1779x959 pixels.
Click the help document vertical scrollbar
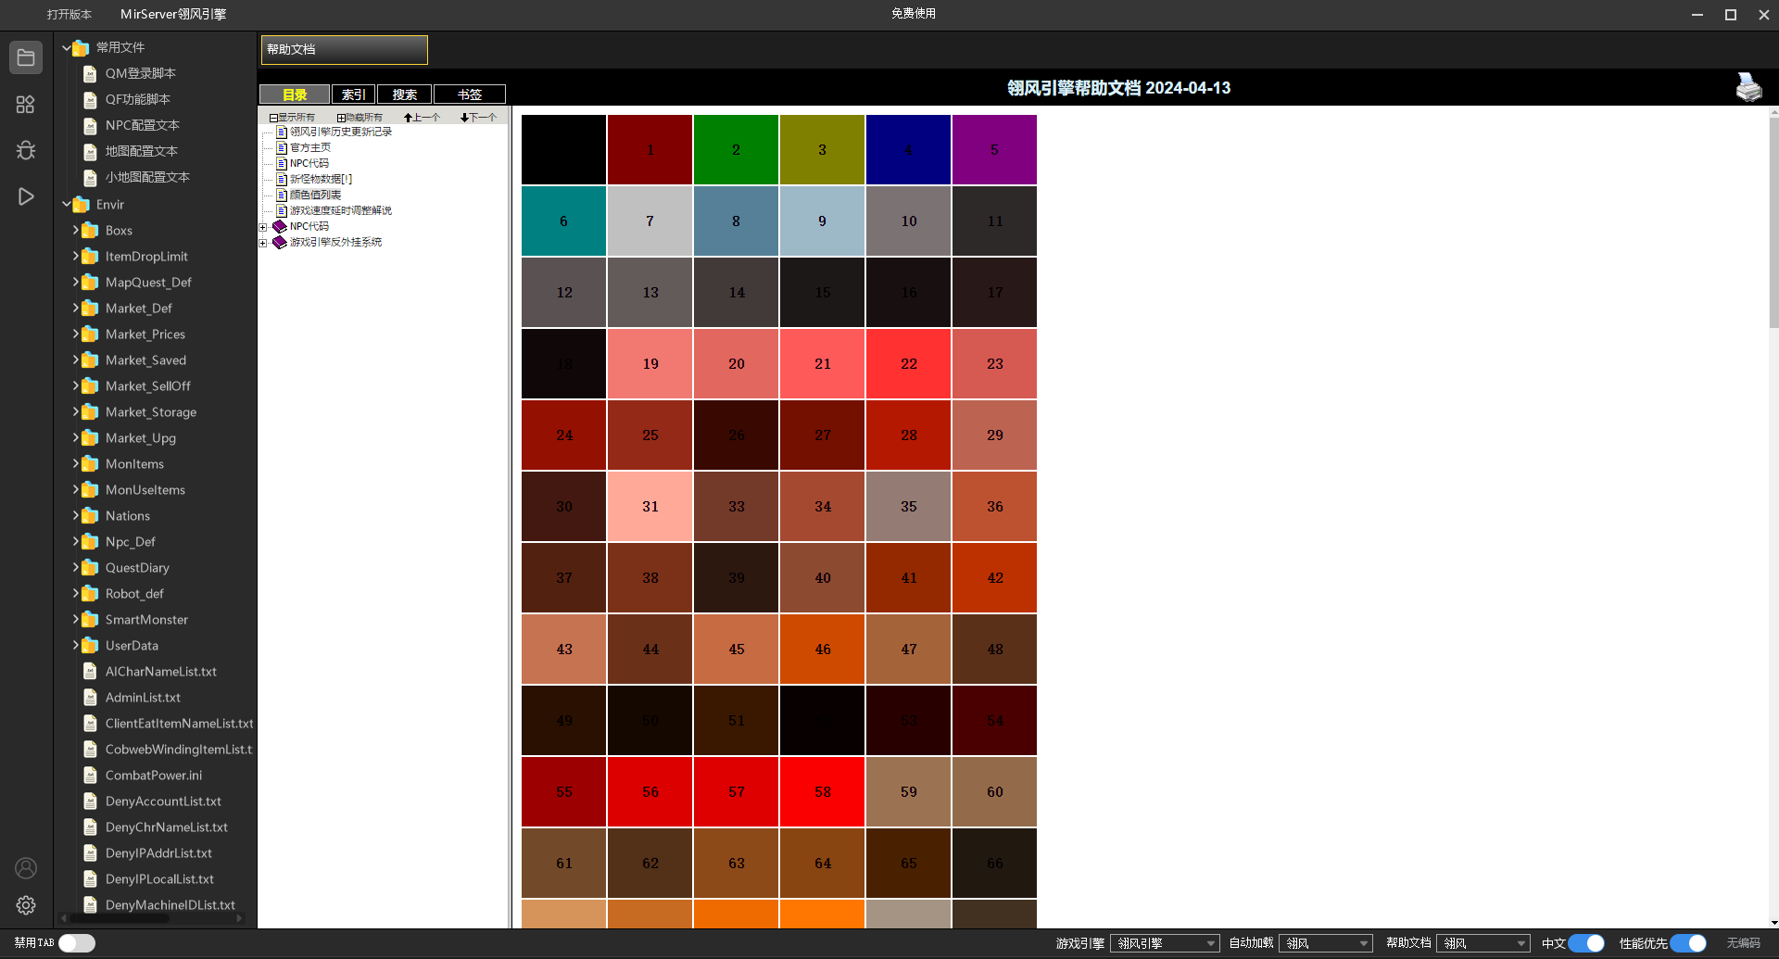pos(1773,221)
